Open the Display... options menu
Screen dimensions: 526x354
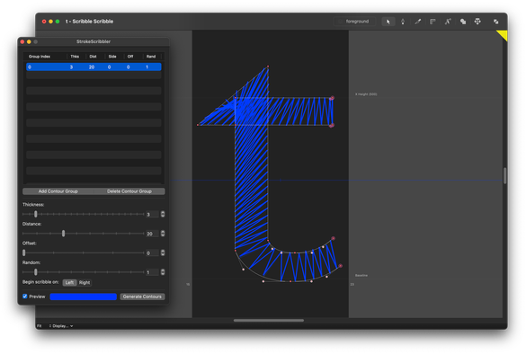point(61,326)
